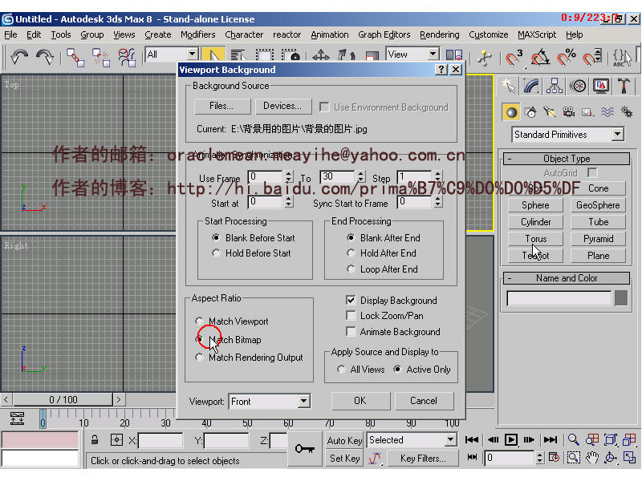The image size is (642, 481).
Task: Activate the Unlink Selection tool
Action: click(x=101, y=57)
